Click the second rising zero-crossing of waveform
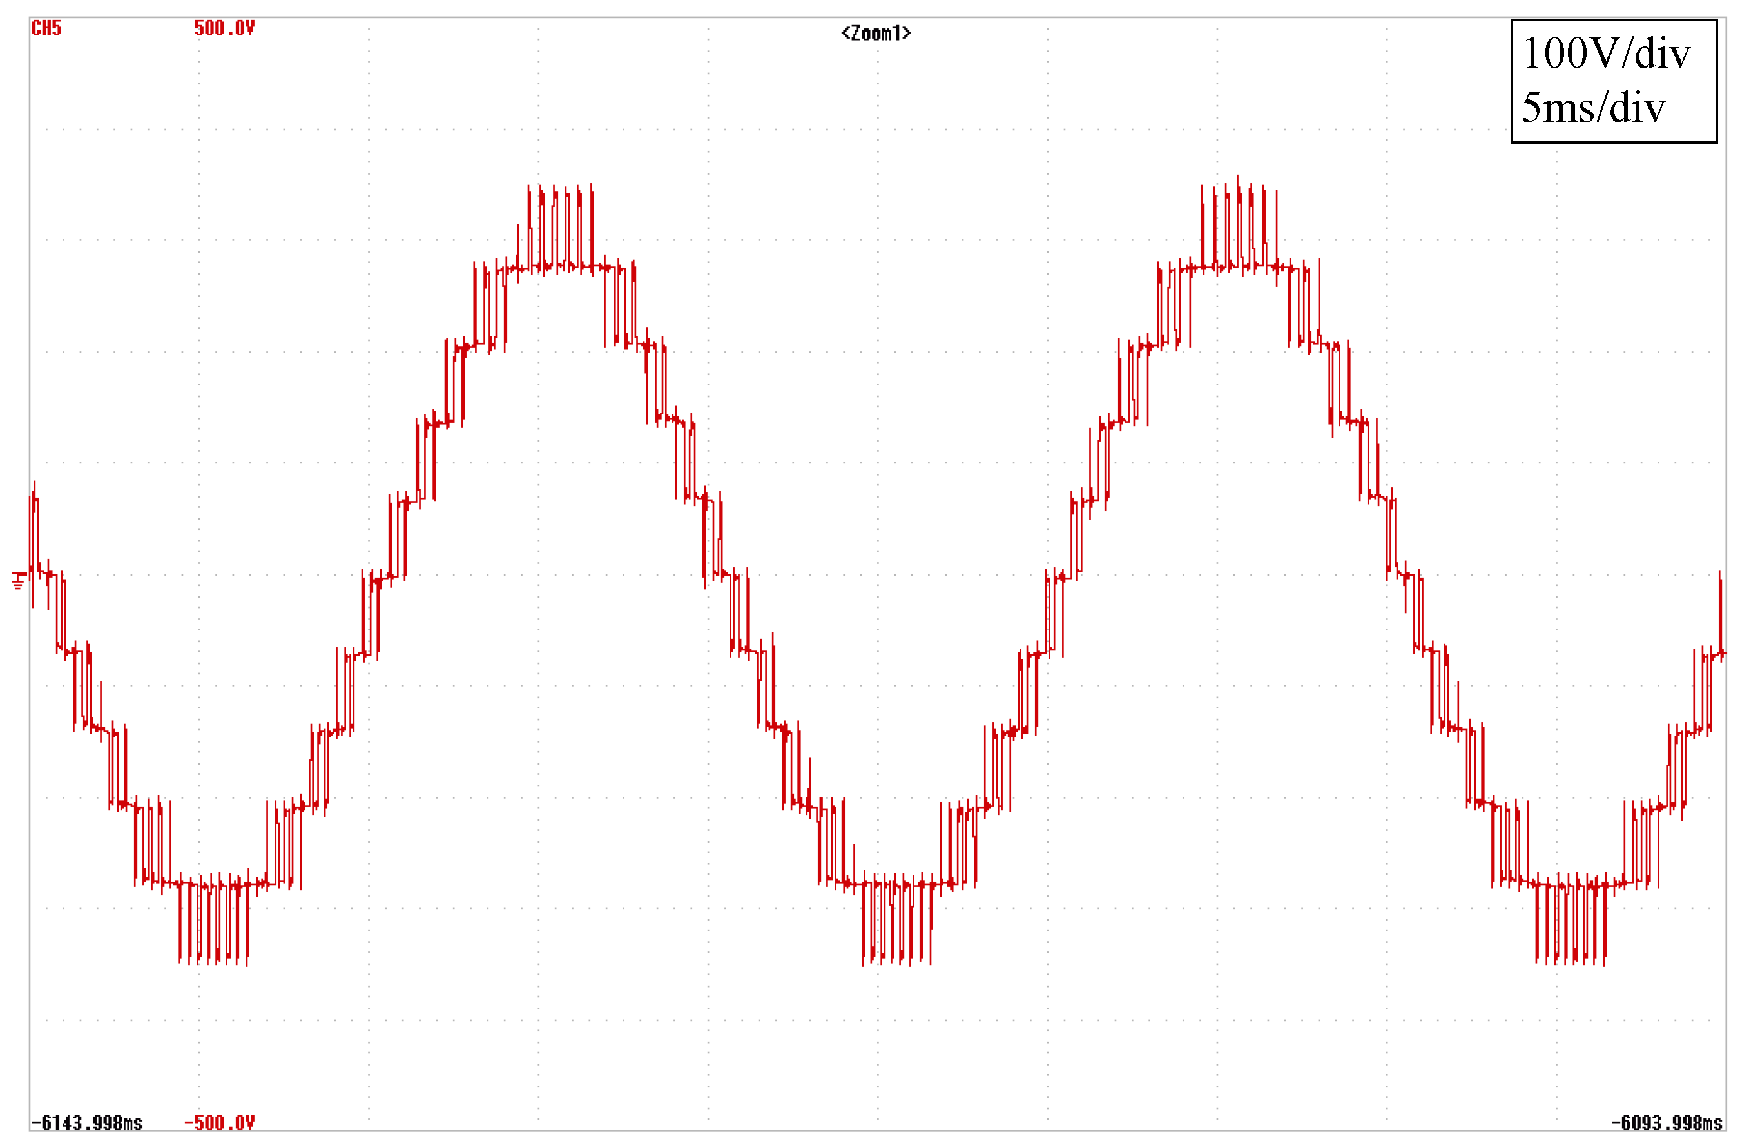Image resolution: width=1740 pixels, height=1141 pixels. (x=1065, y=578)
